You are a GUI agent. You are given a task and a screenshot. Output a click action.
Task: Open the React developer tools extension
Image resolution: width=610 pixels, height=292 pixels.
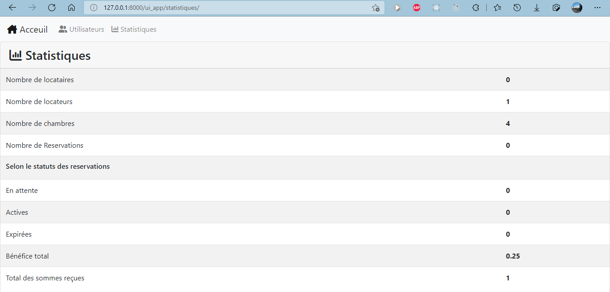tap(436, 8)
